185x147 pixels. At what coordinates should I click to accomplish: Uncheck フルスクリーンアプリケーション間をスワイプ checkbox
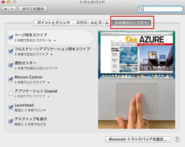11,51
